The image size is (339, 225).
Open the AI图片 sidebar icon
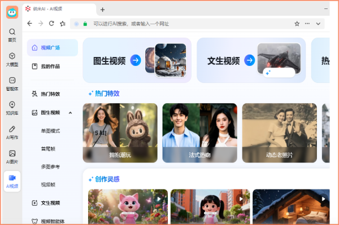(x=12, y=153)
